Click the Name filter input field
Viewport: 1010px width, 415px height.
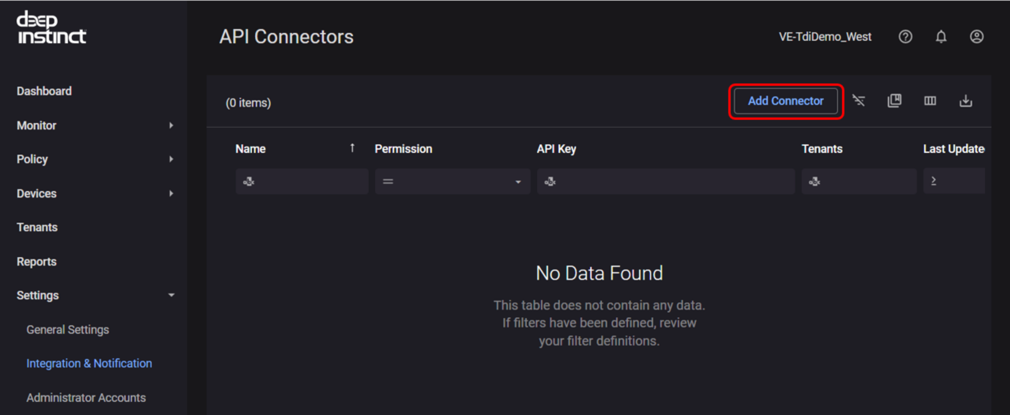tap(308, 182)
